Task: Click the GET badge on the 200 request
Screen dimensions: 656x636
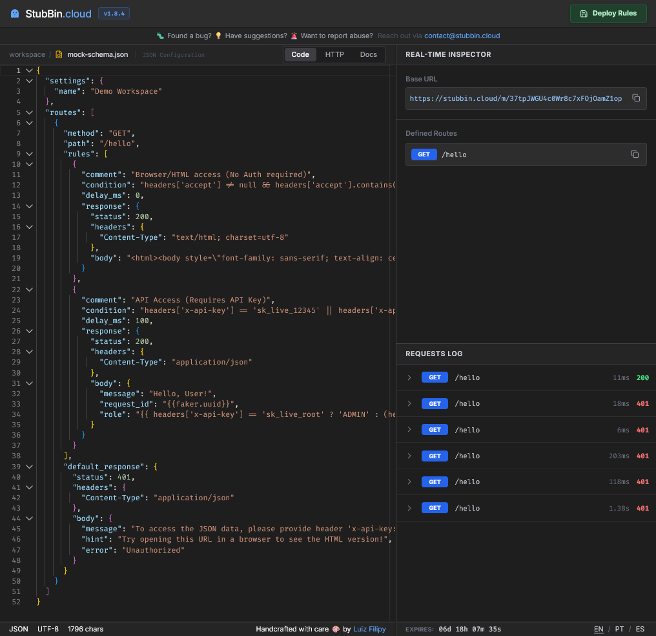Action: pos(434,377)
